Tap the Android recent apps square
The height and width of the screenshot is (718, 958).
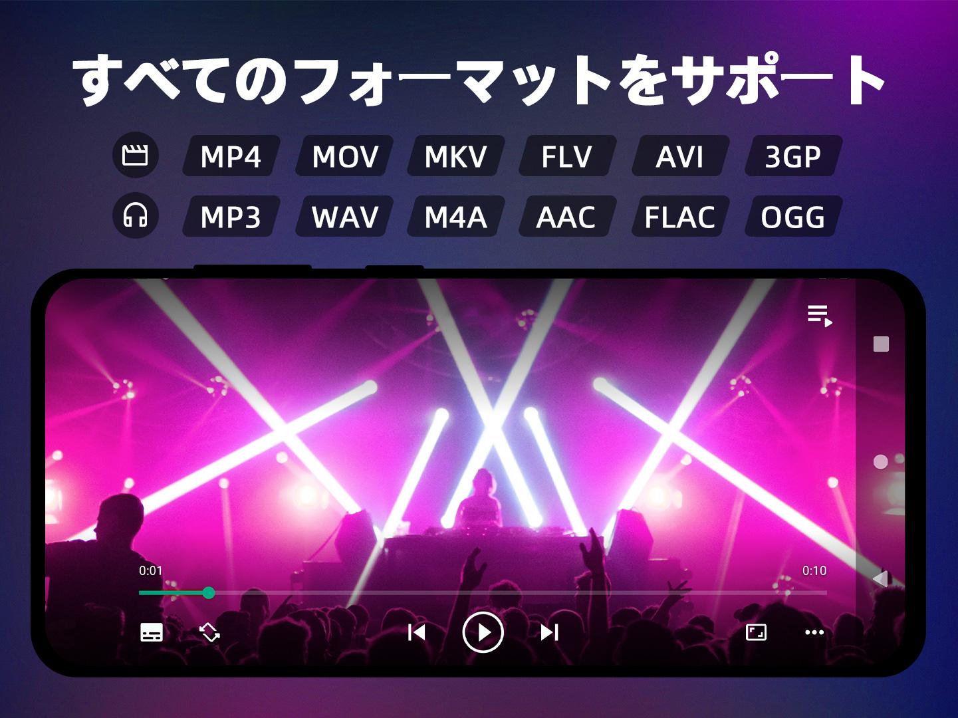tap(881, 344)
